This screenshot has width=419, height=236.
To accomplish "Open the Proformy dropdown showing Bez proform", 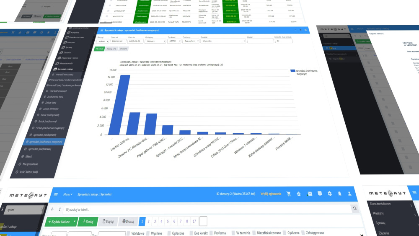I will 191,41.
